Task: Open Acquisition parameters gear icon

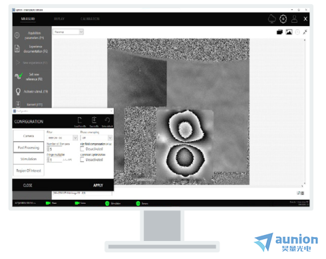Action: click(x=17, y=35)
